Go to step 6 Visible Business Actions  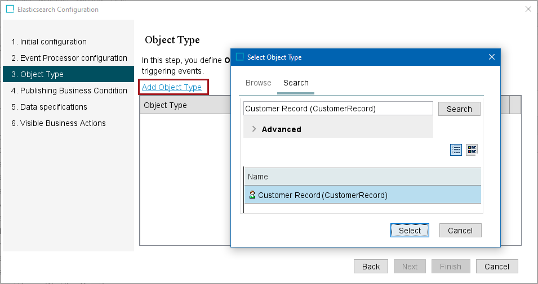[x=68, y=123]
